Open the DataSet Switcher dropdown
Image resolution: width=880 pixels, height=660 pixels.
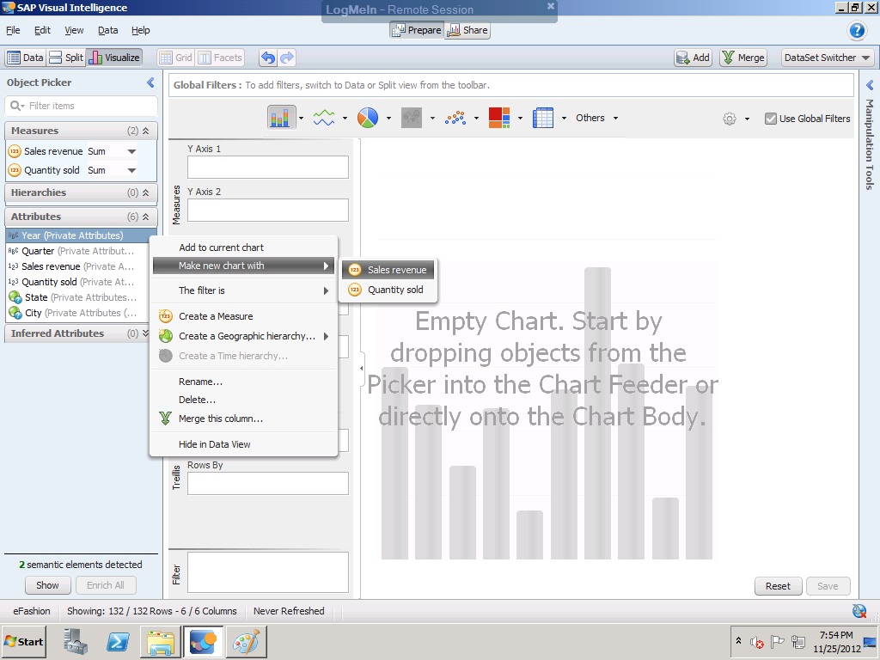[x=828, y=58]
